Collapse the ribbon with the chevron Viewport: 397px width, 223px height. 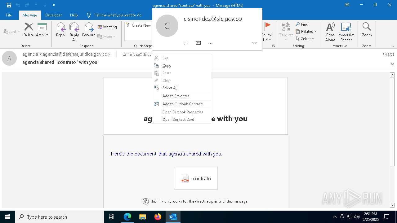[x=393, y=46]
